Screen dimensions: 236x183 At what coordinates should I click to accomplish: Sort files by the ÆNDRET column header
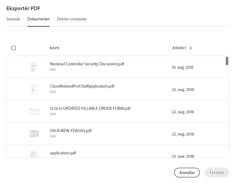(x=179, y=48)
